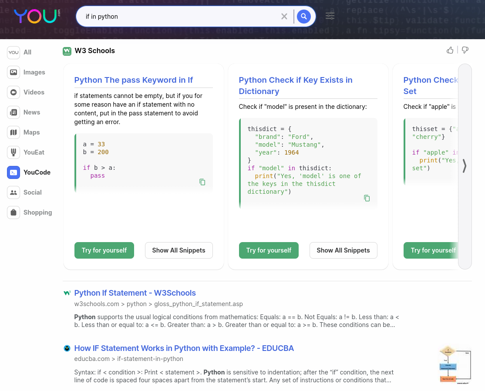The width and height of the screenshot is (485, 391).
Task: Clear the search query with X
Action: pos(284,17)
